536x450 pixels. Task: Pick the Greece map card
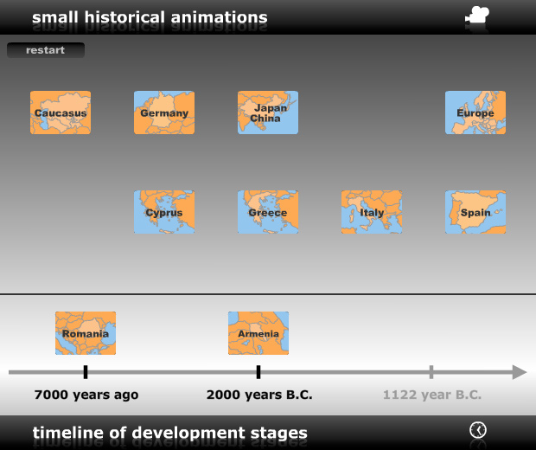(268, 212)
